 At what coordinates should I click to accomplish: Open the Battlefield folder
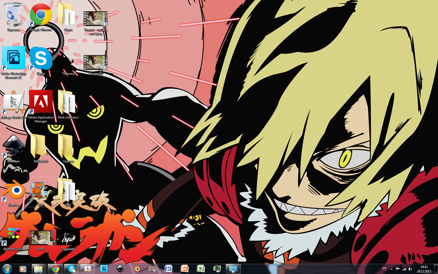point(41,148)
